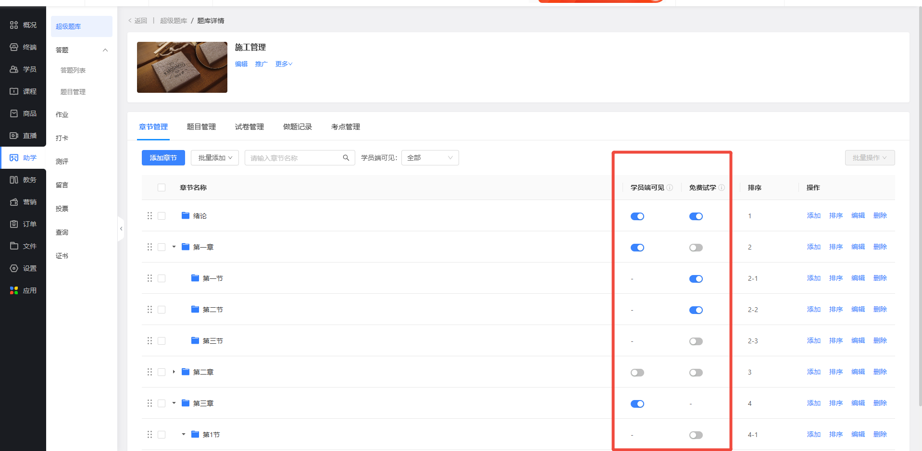Viewport: 922px width, 451px height.
Task: Switch to the 考点管理 tab
Action: (345, 127)
